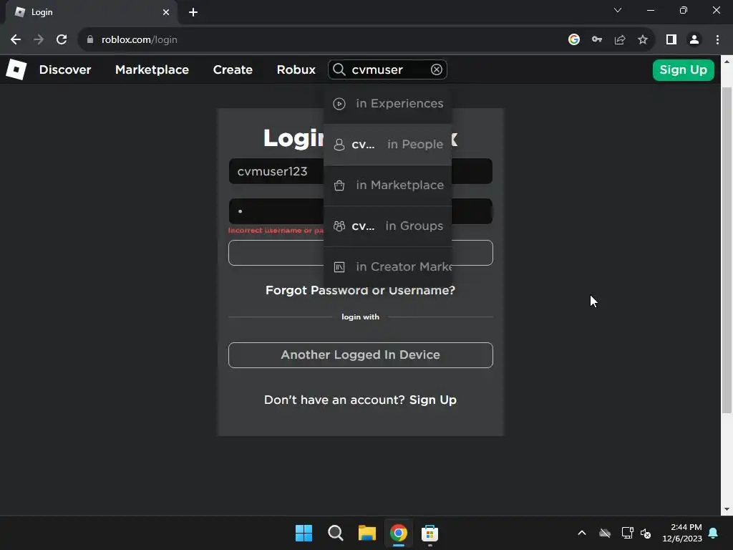The image size is (733, 550).
Task: Open the Robux nav item
Action: (x=296, y=69)
